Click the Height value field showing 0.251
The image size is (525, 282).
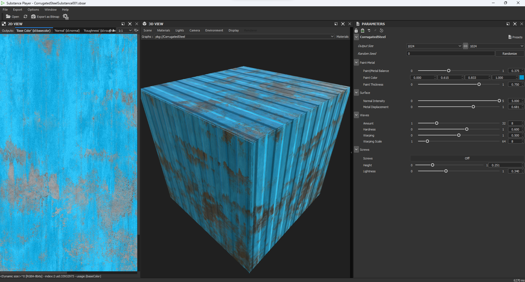(506, 165)
